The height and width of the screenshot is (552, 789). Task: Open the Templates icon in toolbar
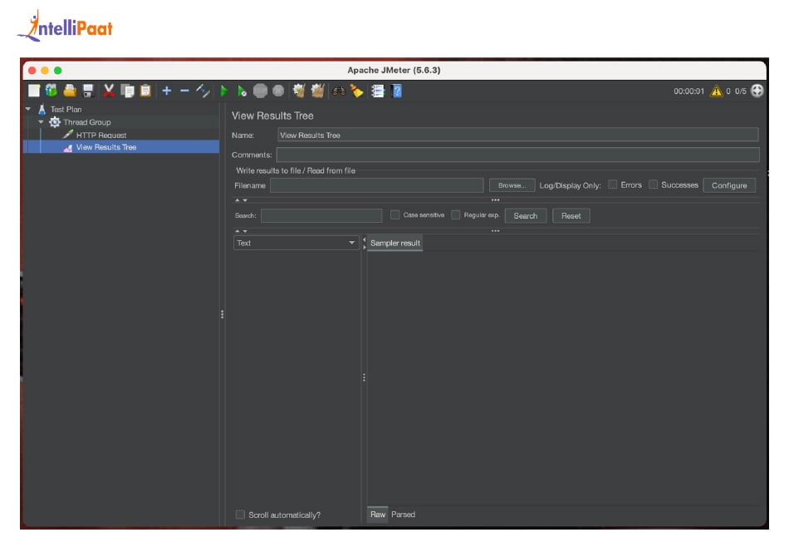[51, 91]
